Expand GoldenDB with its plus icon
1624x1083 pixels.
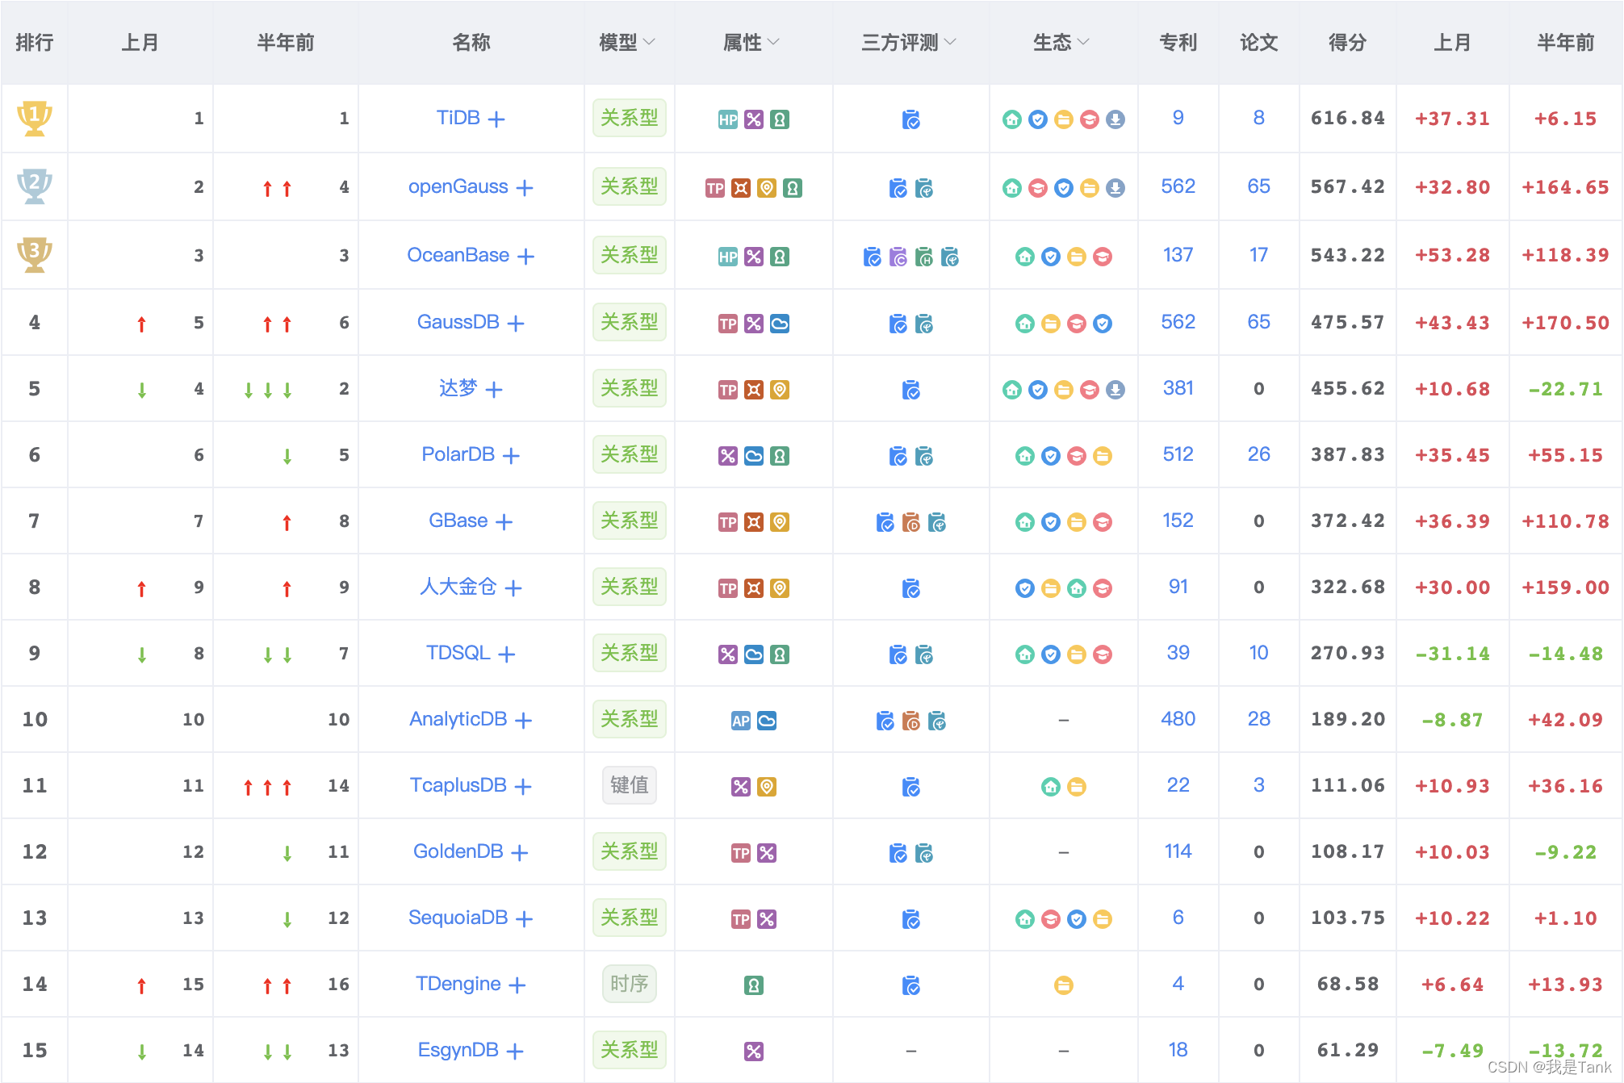pos(520,853)
